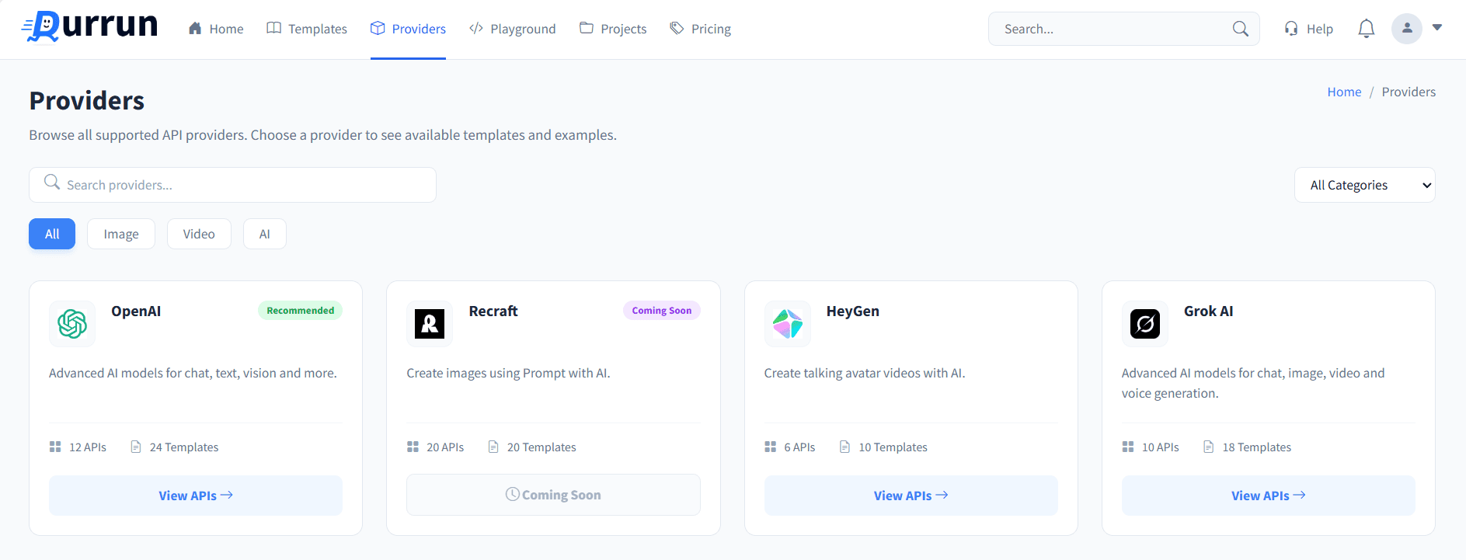Click the Providers cube icon
The image size is (1466, 560).
378,28
